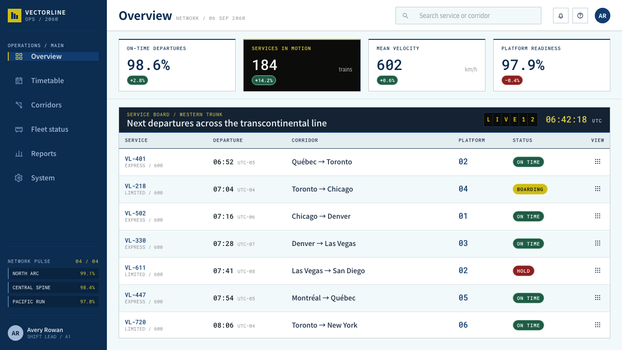Open the Corridors page
The height and width of the screenshot is (350, 622).
(x=53, y=105)
